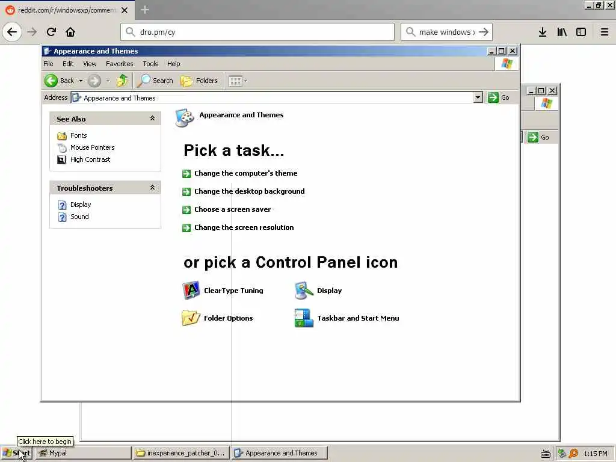This screenshot has height=462, width=616.
Task: Click the browser URL field dro.pm/cy
Action: pos(257,32)
